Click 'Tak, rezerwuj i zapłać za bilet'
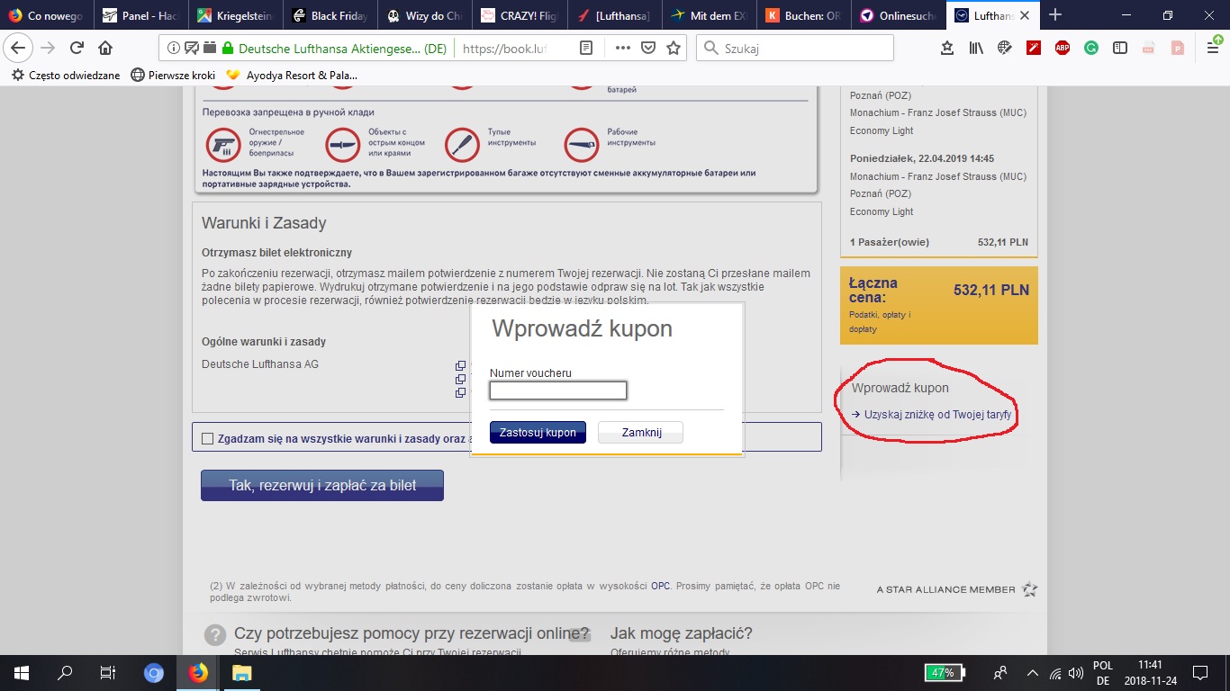 click(x=322, y=486)
